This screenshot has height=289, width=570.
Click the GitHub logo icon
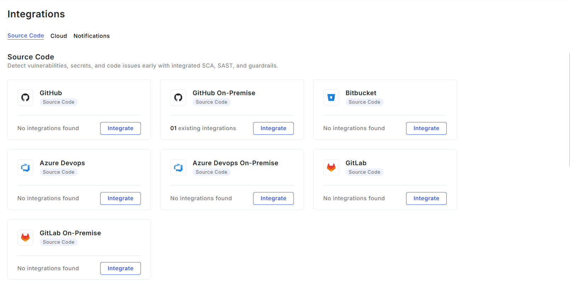pyautogui.click(x=25, y=97)
